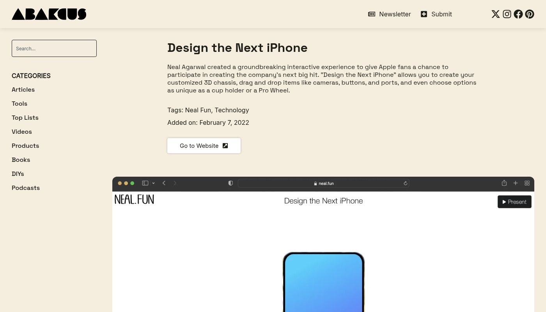Image resolution: width=546 pixels, height=312 pixels.
Task: Go to the Books category
Action: 21,160
